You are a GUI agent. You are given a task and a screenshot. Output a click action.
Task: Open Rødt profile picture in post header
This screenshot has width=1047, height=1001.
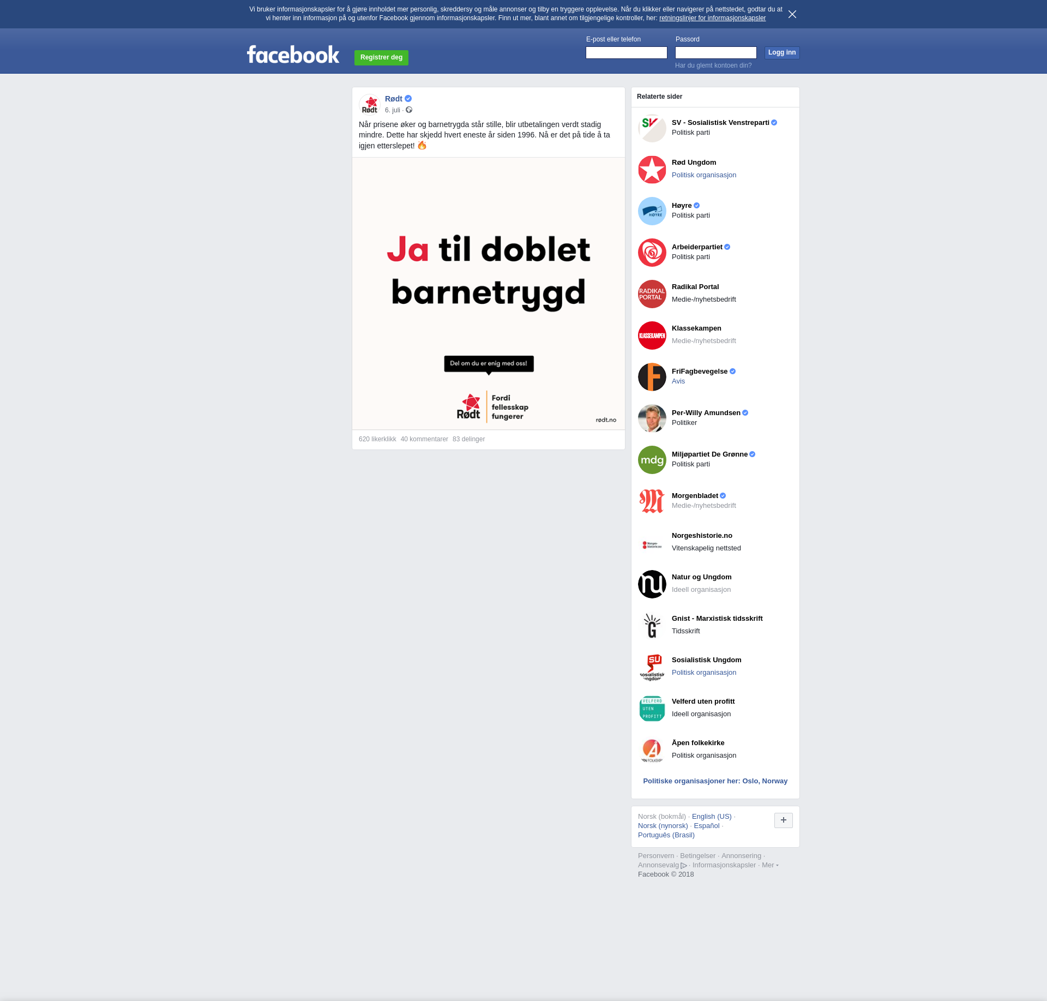[x=370, y=105]
